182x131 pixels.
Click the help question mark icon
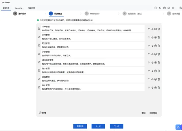click(164, 8)
